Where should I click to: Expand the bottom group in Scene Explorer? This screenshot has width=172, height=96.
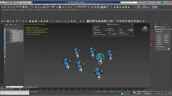click(x=7, y=42)
